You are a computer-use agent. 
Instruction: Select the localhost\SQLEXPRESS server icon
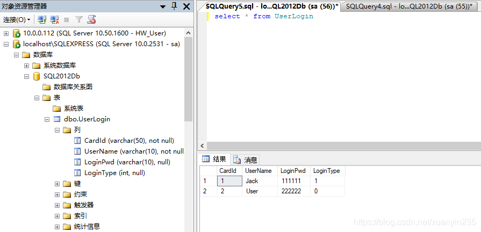pos(16,44)
